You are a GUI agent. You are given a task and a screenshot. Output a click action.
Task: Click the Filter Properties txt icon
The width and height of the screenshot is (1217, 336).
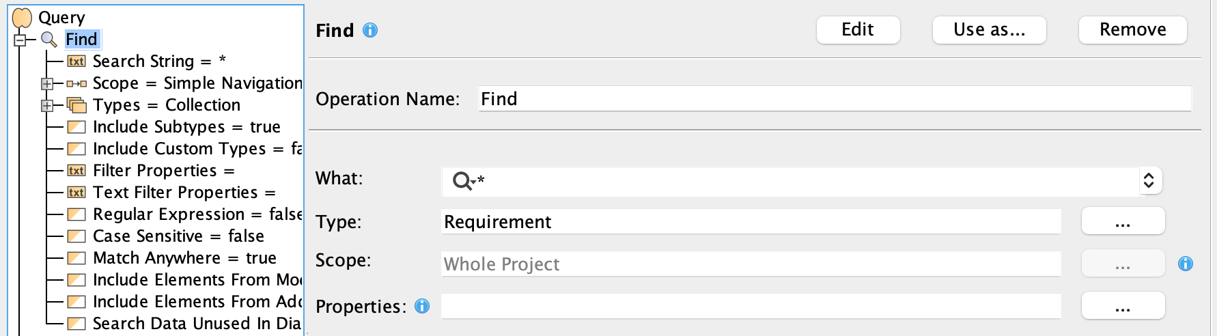tap(76, 171)
